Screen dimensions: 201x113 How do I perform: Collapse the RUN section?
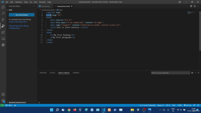[22, 10]
